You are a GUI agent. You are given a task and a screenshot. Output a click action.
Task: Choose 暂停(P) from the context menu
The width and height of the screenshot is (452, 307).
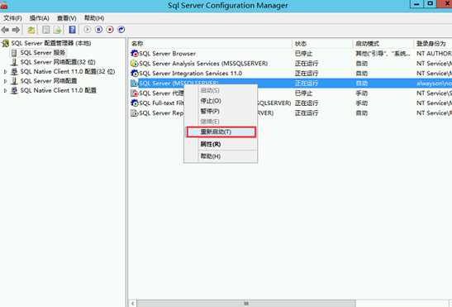pyautogui.click(x=221, y=111)
